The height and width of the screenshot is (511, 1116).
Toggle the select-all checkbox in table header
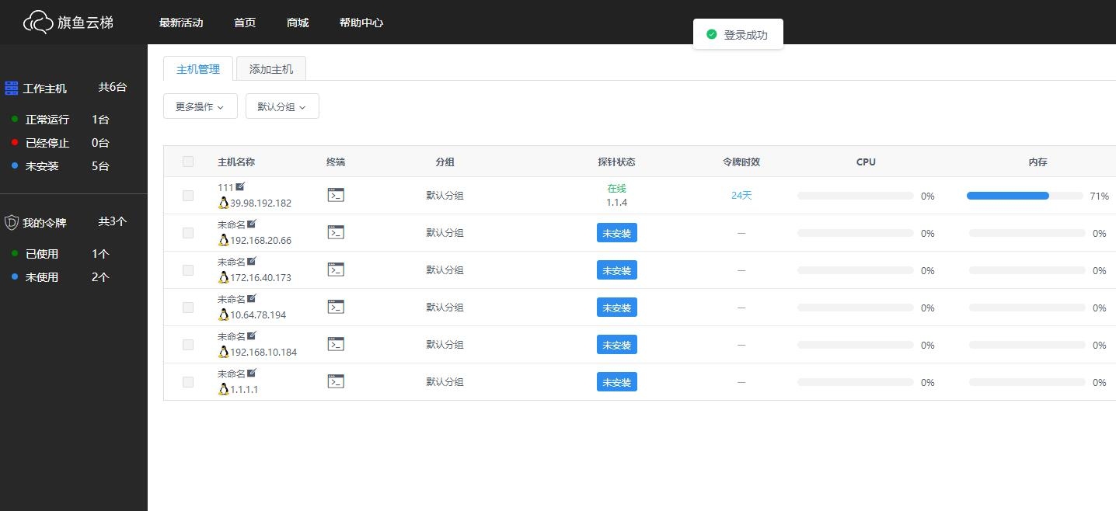[x=188, y=162]
